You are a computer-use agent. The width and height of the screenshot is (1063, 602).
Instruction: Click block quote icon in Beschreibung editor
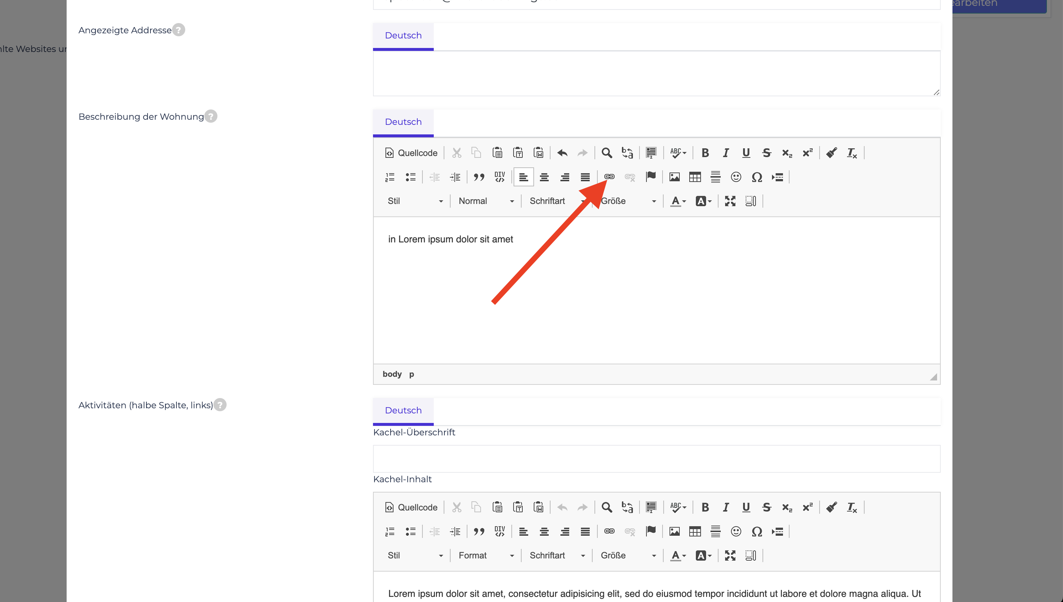coord(479,177)
